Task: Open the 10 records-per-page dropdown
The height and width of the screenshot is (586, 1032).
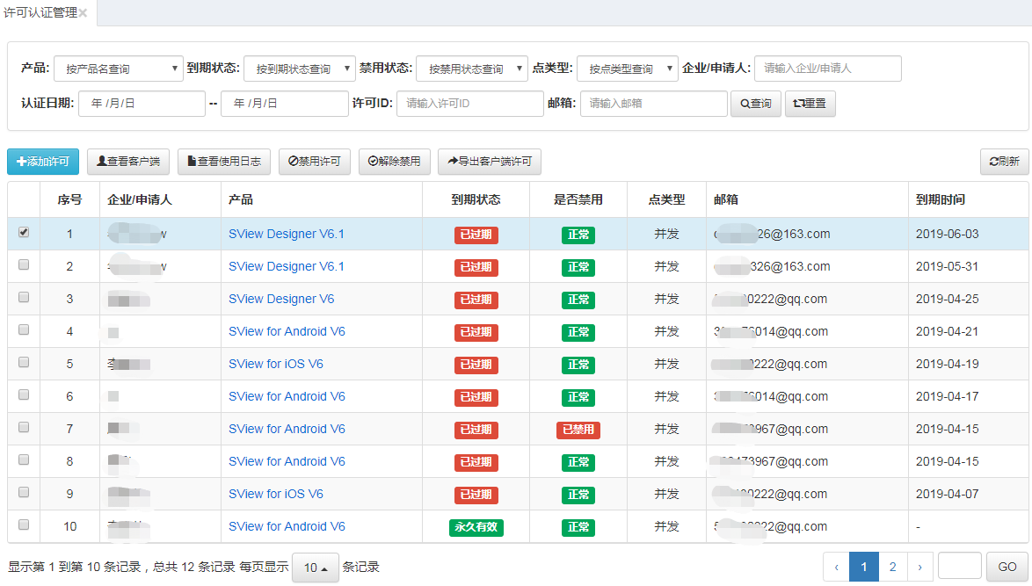Action: [x=316, y=567]
